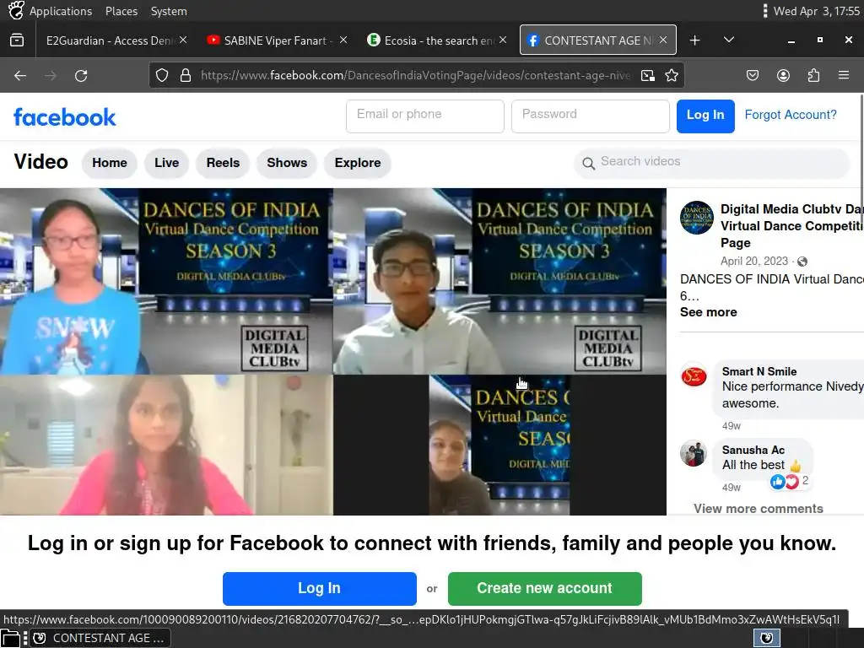Click the browser Forward arrow
The image size is (864, 648).
[x=51, y=75]
